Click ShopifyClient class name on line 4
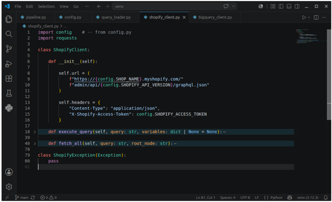 (70, 50)
